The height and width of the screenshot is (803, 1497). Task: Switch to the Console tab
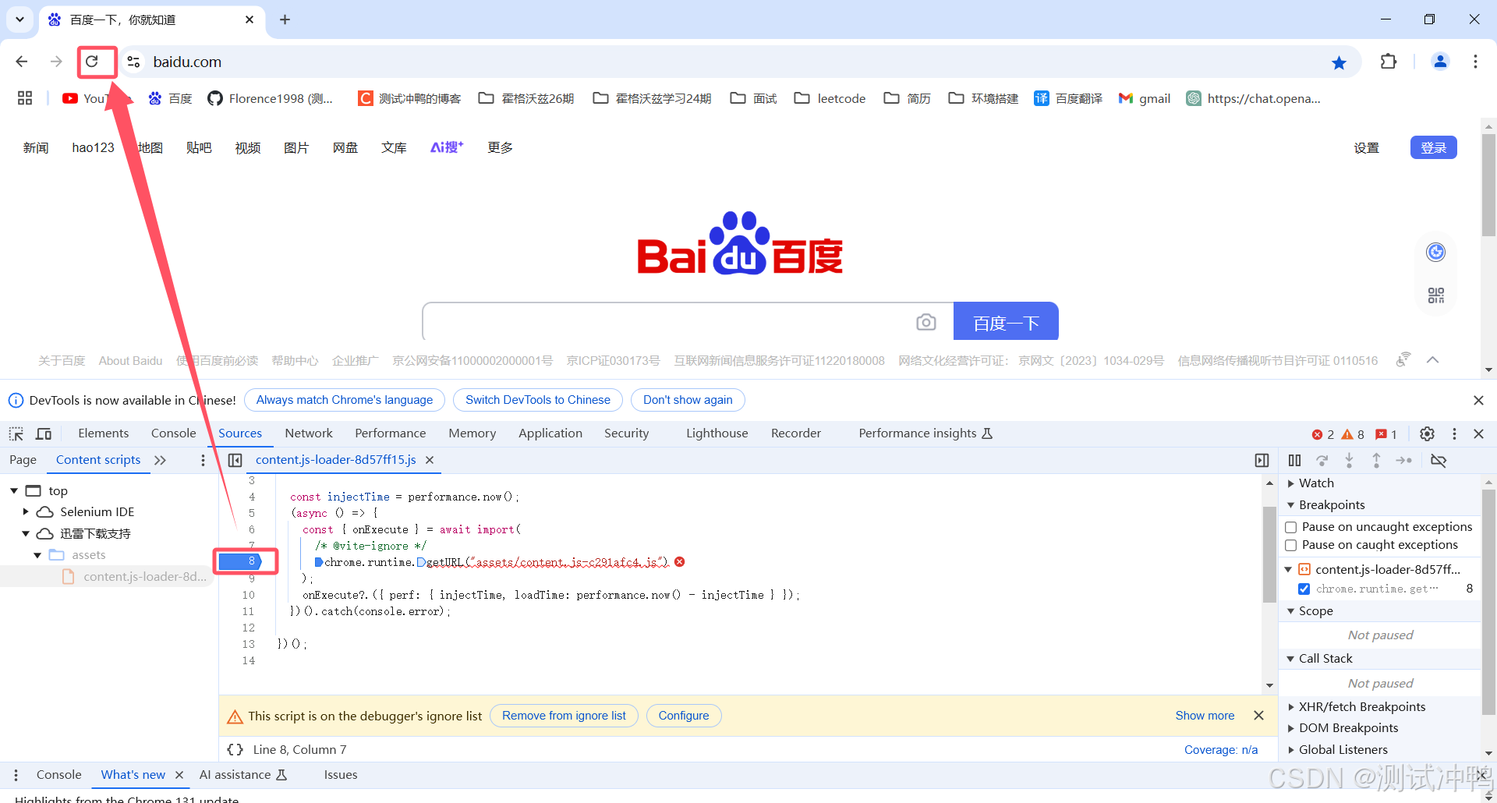(x=173, y=433)
